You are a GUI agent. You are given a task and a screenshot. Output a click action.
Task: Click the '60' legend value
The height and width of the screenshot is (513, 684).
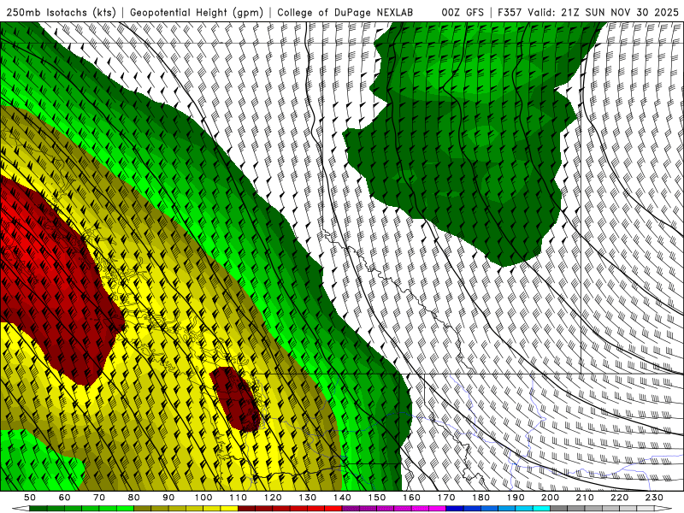65,498
